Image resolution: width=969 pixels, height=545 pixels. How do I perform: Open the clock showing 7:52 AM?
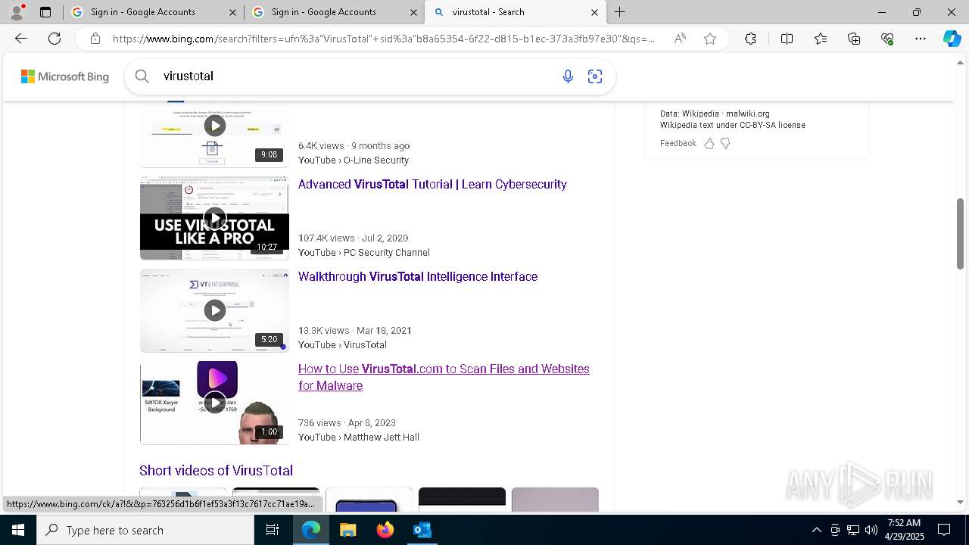click(904, 530)
